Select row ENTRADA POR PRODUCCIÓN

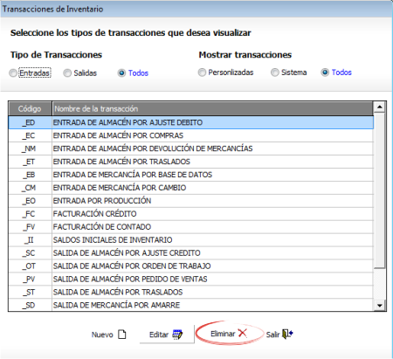[x=191, y=201]
